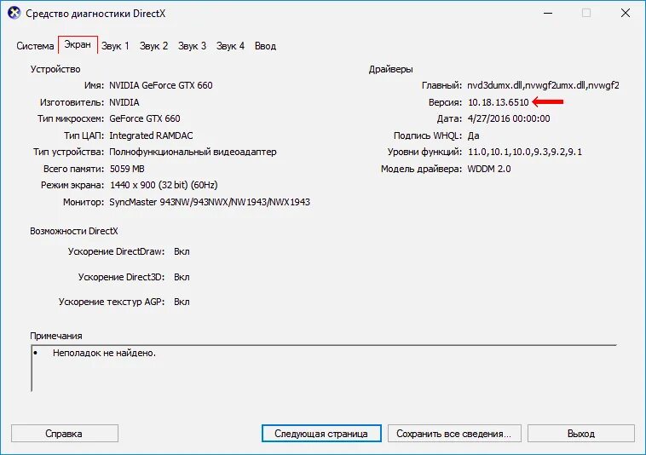Click main driver nvd3dumx.dll value
This screenshot has width=646, height=455.
tap(543, 85)
